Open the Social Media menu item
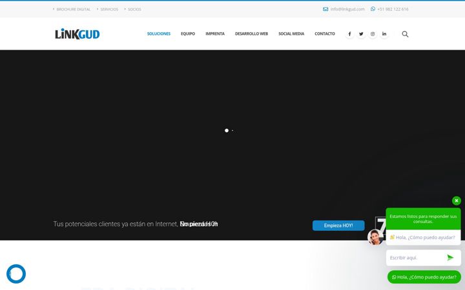 point(291,34)
